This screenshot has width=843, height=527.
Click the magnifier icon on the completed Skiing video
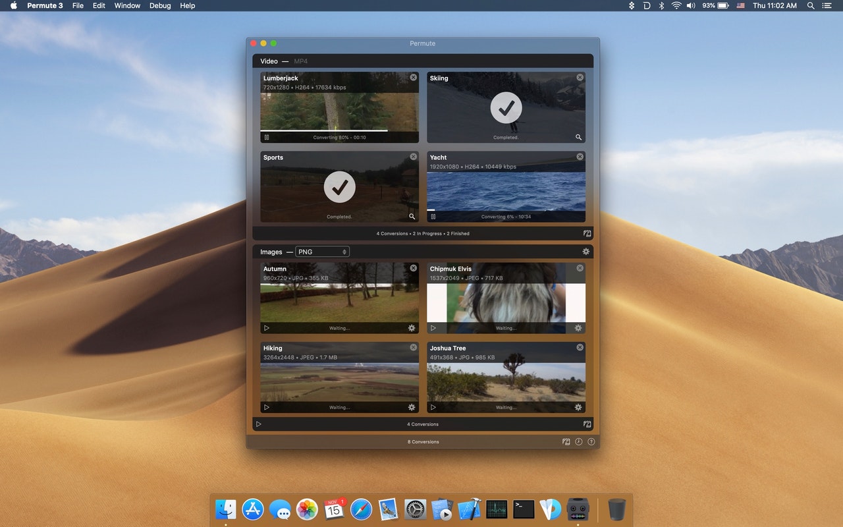tap(579, 138)
